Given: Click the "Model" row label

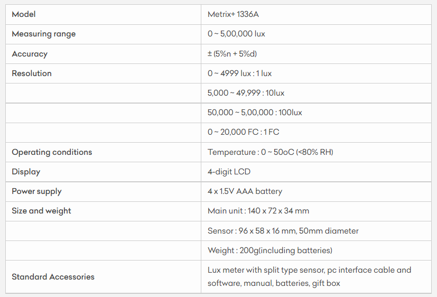Looking at the screenshot, I should click(24, 14).
